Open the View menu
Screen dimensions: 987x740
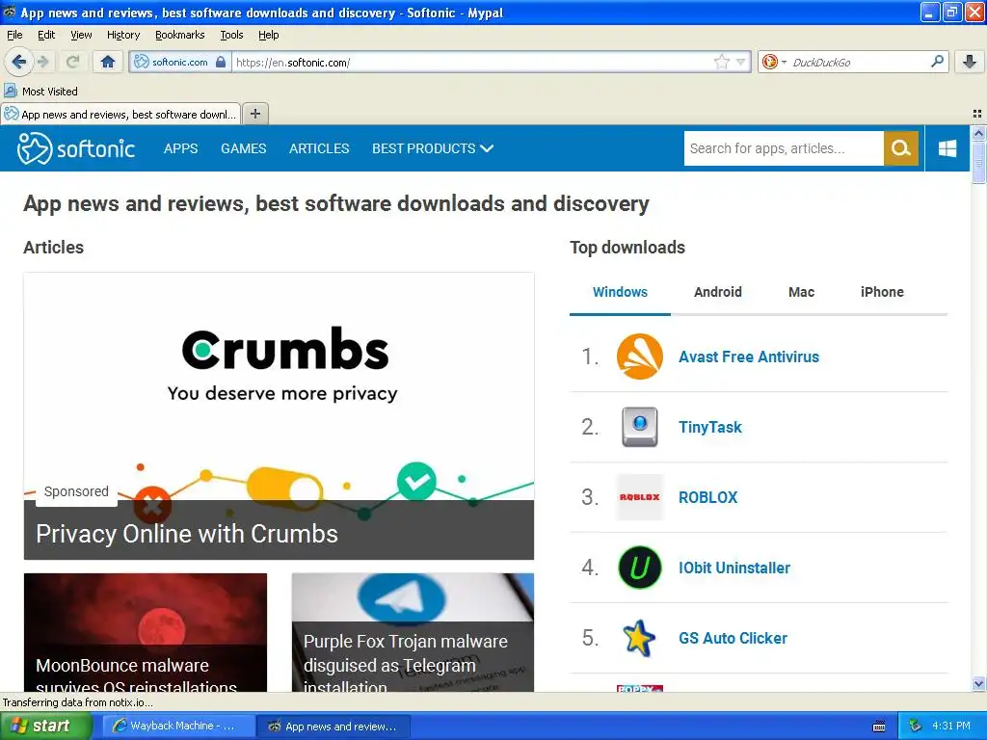[x=81, y=35]
